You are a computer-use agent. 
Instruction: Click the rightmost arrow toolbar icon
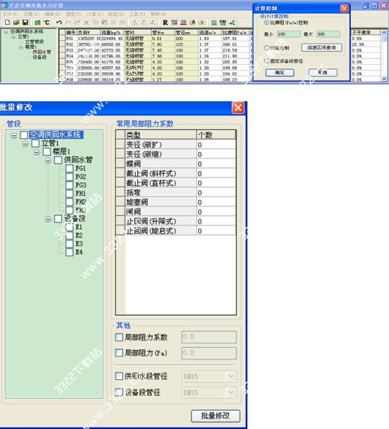[232, 23]
